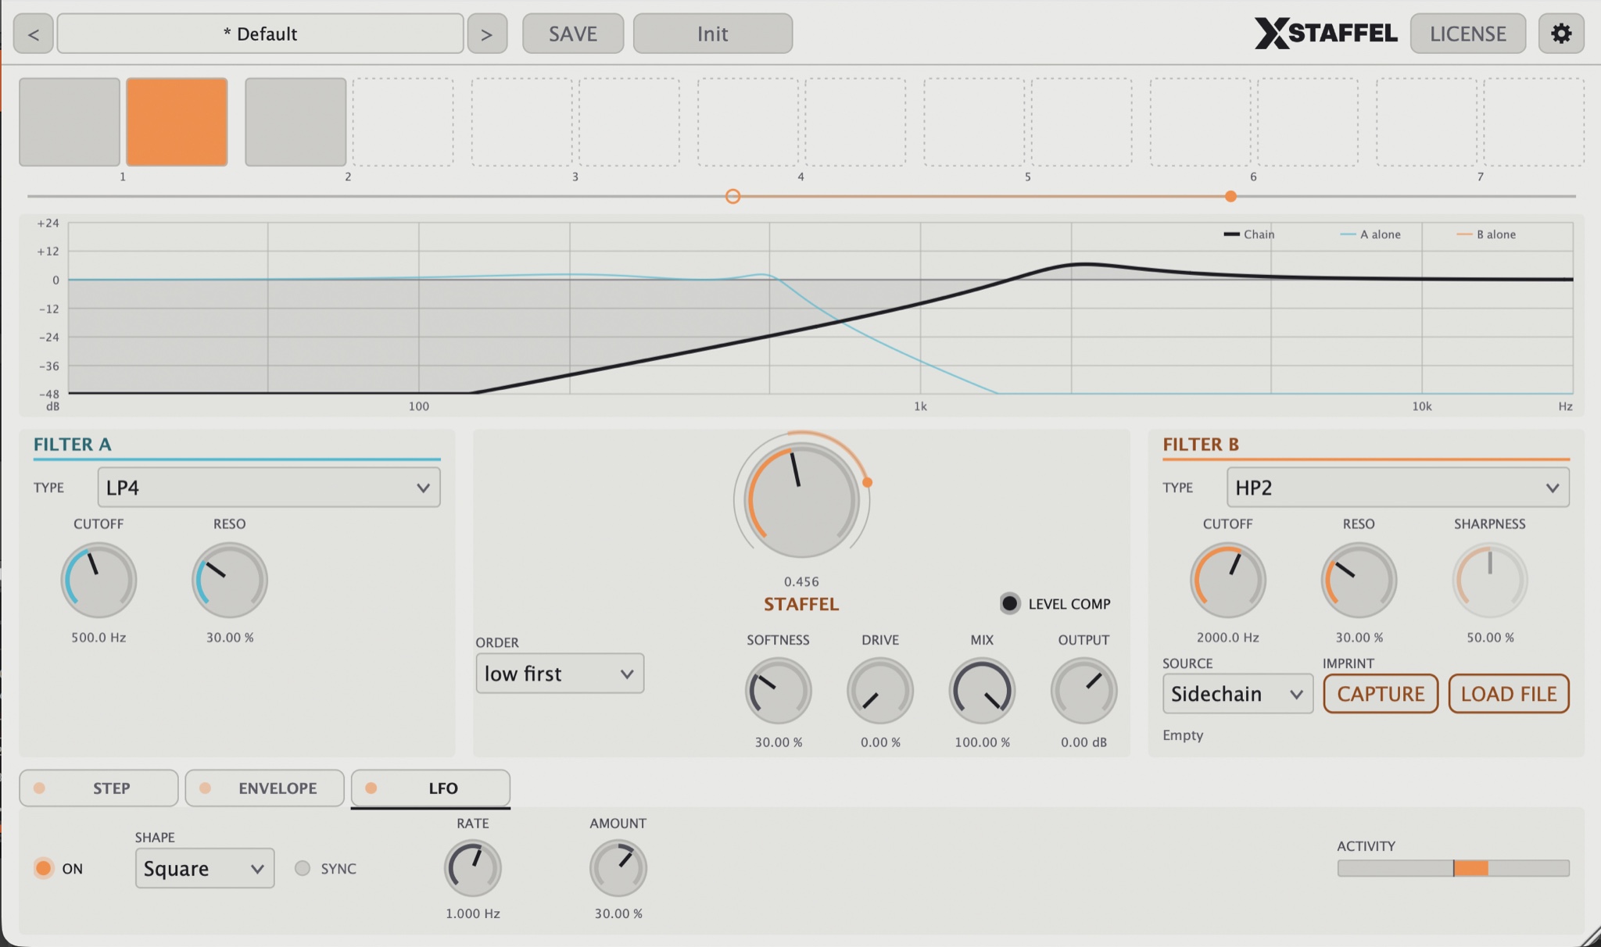Open the settings gear icon

1560,34
